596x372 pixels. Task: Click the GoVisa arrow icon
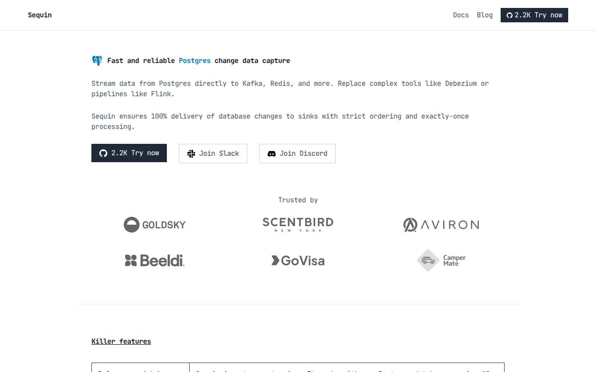point(275,260)
